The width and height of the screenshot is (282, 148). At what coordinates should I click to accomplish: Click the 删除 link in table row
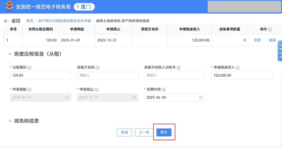tap(272, 40)
